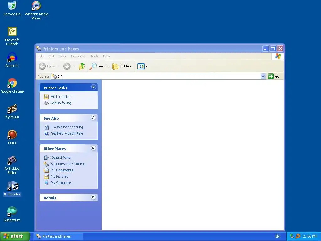The height and width of the screenshot is (241, 321).
Task: Click the taskbar clock showing 12:56 PM
Action: tap(309, 236)
